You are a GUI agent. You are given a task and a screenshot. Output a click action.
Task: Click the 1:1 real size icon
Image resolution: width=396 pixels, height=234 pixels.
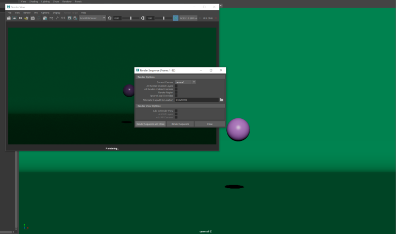click(63, 18)
